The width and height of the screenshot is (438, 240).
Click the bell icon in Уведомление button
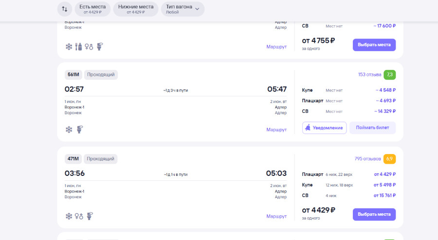(x=308, y=128)
